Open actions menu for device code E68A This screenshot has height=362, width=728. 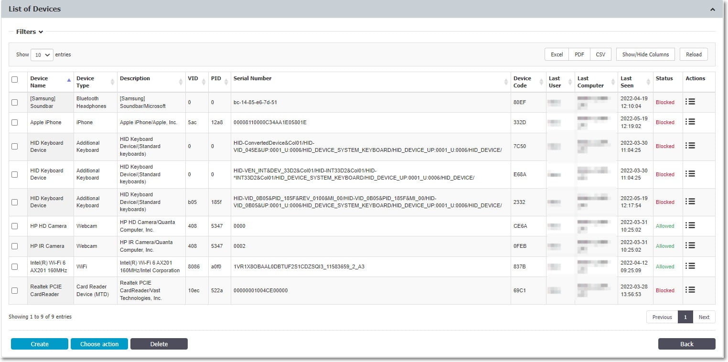tap(690, 174)
